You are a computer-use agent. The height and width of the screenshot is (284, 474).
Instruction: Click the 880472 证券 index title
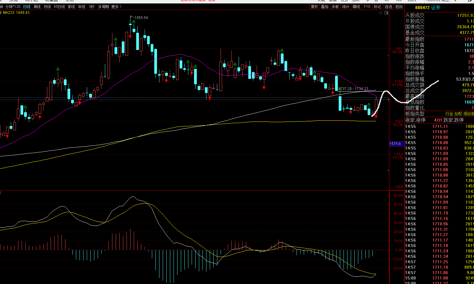pyautogui.click(x=428, y=8)
